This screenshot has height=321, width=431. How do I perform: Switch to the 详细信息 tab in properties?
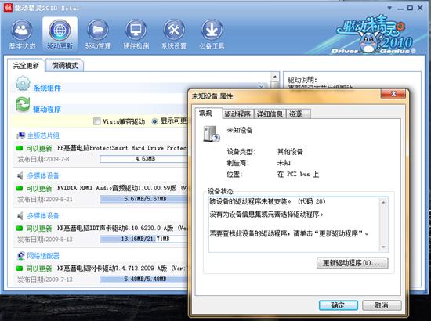270,114
